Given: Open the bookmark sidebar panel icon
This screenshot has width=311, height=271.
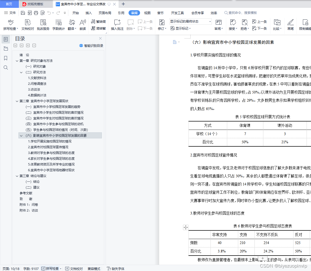Looking at the screenshot, I should (x=6, y=58).
